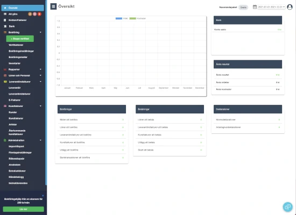This screenshot has width=296, height=215.
Task: Expand the Rapporter sidebar section
Action: click(40, 69)
